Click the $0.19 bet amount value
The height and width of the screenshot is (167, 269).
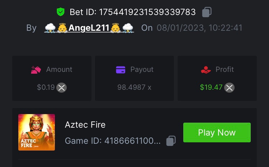point(46,87)
